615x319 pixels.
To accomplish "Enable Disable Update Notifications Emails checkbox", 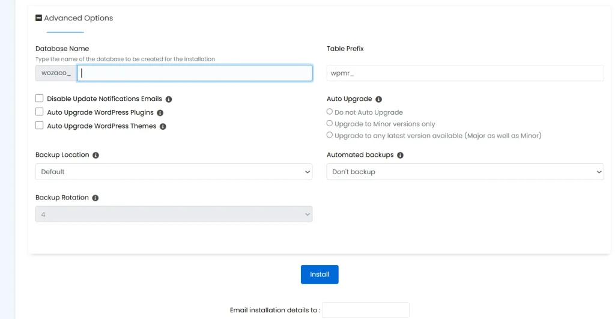I will (x=39, y=98).
